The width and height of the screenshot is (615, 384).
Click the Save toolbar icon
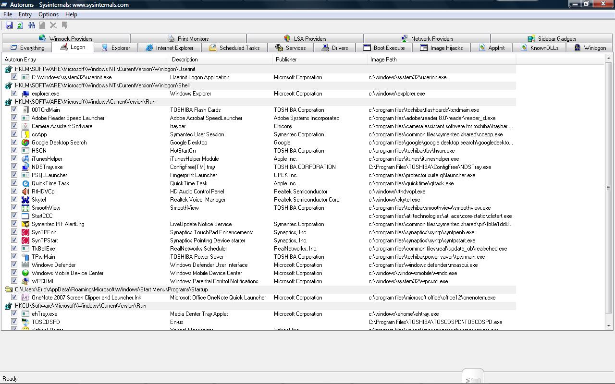9,25
